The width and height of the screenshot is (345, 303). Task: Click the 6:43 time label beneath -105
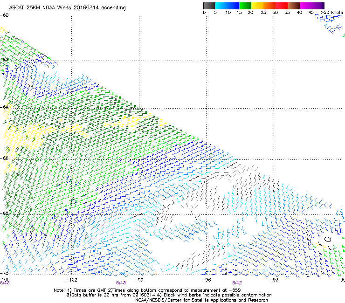coord(5,283)
